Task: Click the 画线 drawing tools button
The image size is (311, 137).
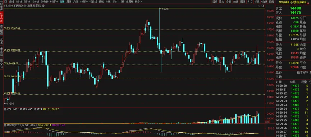Action: coord(243,1)
